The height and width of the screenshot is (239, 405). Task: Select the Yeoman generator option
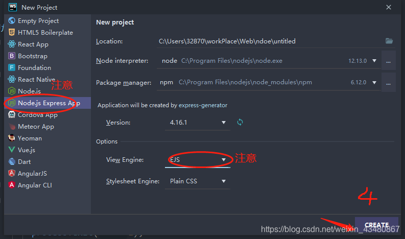click(x=47, y=138)
